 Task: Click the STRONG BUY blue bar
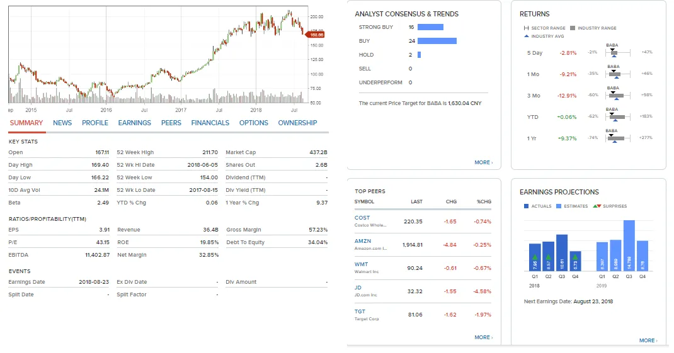tap(430, 27)
